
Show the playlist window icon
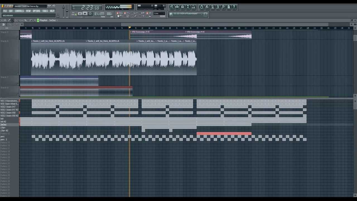coord(172,7)
